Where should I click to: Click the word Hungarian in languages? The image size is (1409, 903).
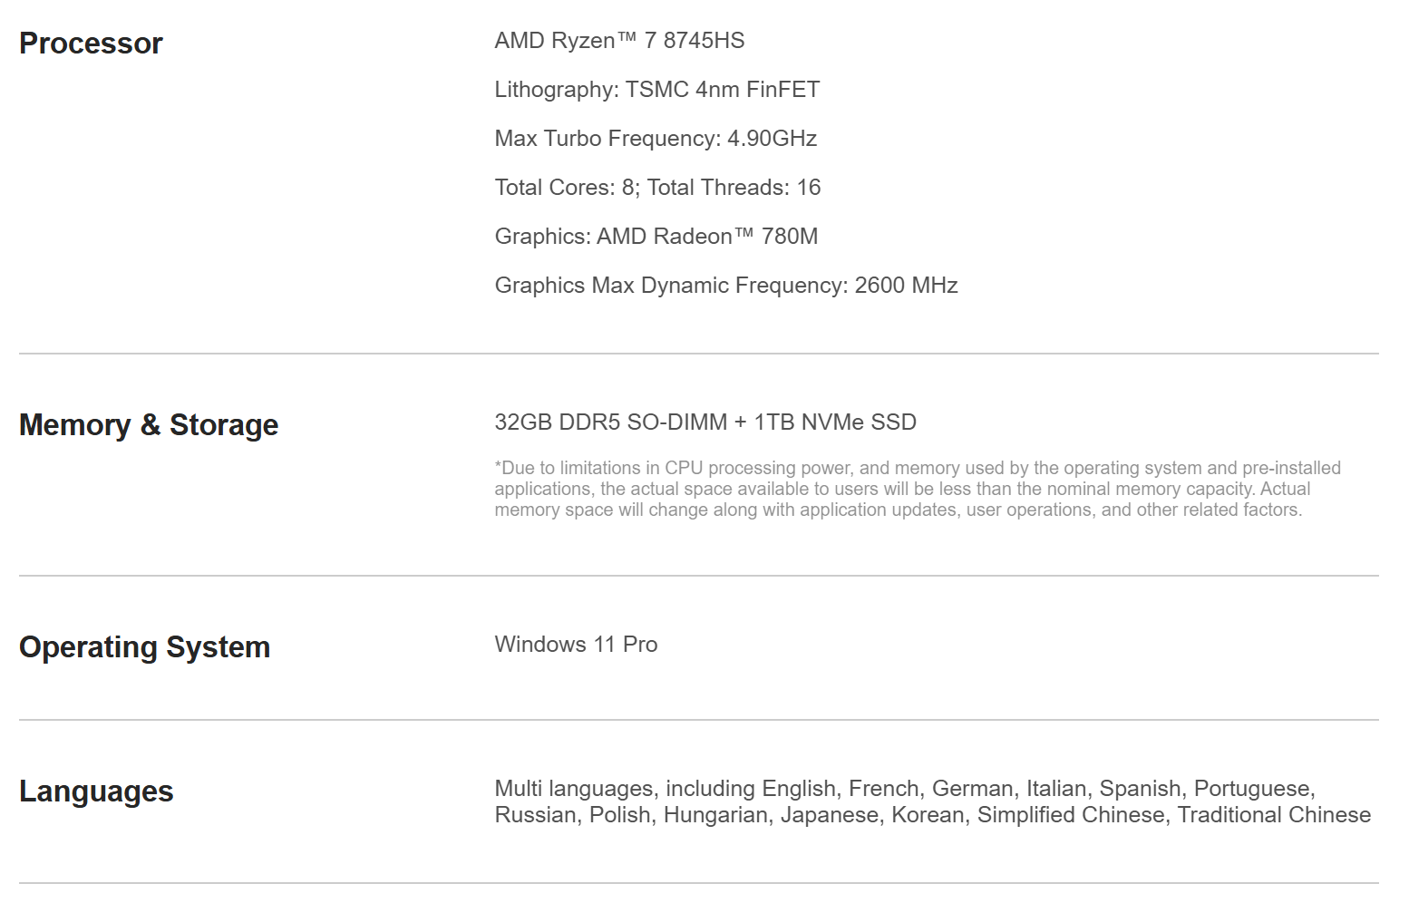click(715, 815)
